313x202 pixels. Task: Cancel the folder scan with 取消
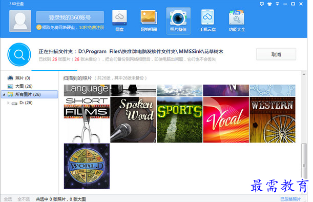coord(276,54)
